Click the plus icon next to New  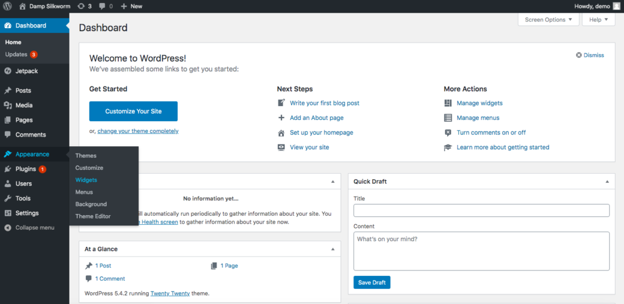[x=124, y=6]
